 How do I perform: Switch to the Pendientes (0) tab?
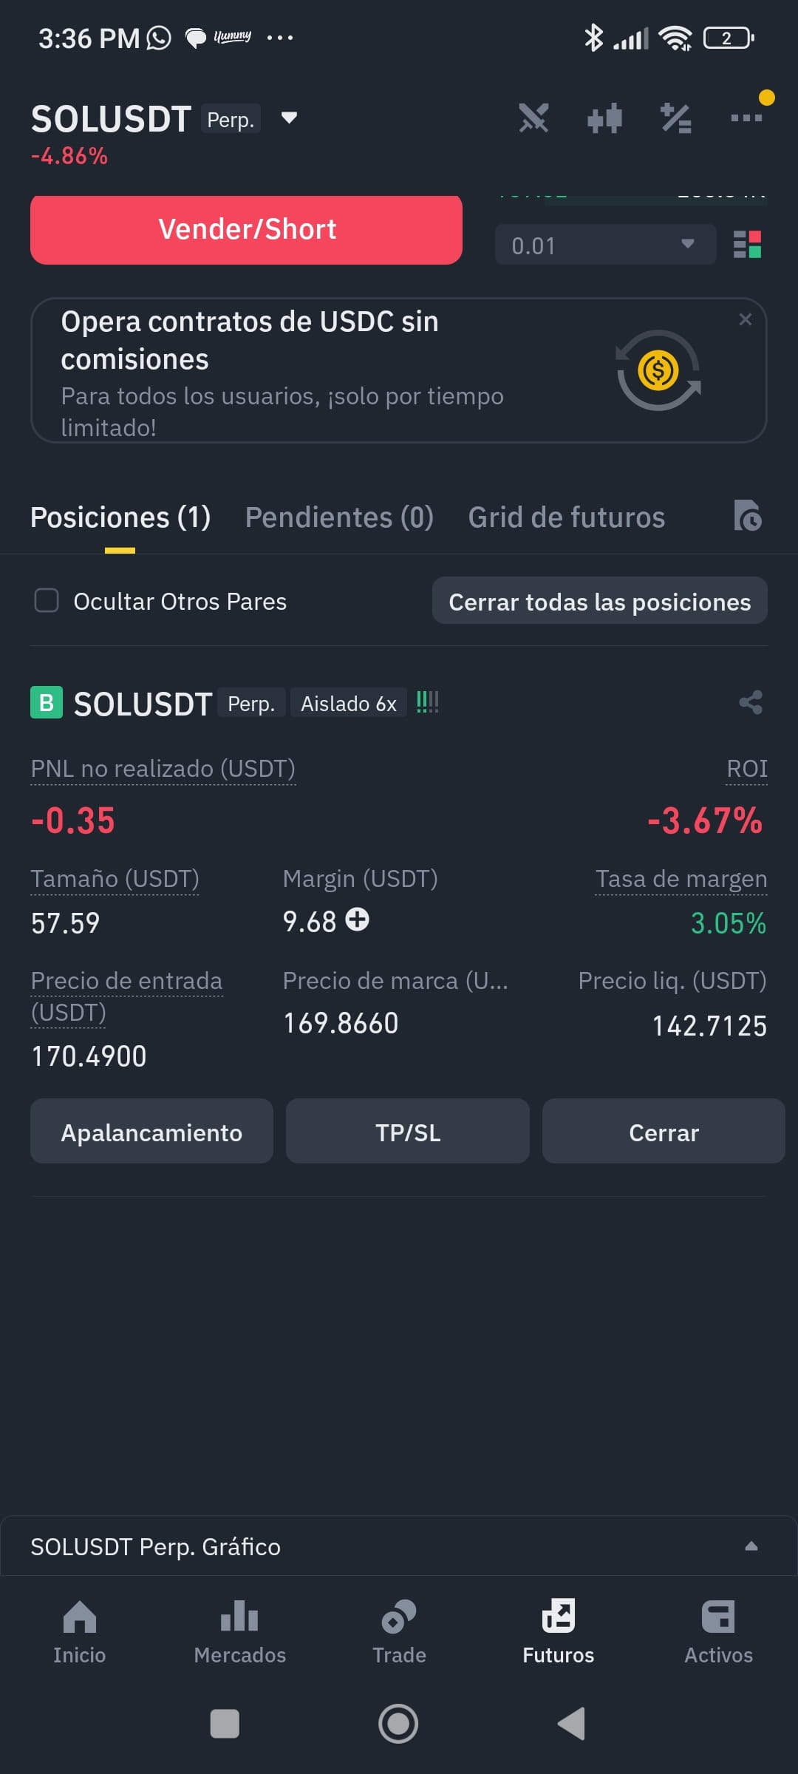339,517
